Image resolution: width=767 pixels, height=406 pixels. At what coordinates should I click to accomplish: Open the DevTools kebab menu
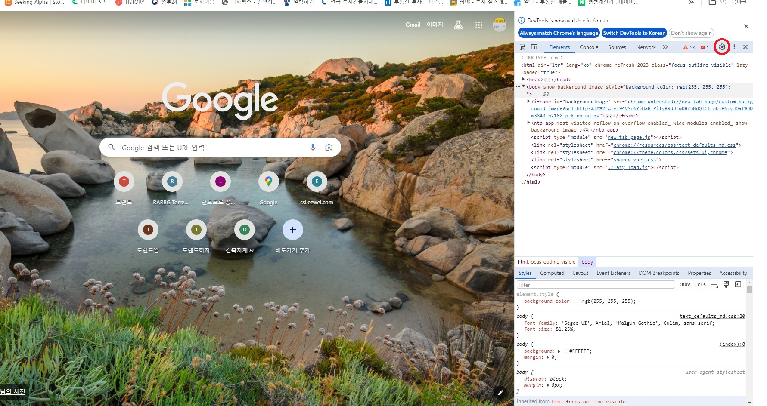point(734,47)
